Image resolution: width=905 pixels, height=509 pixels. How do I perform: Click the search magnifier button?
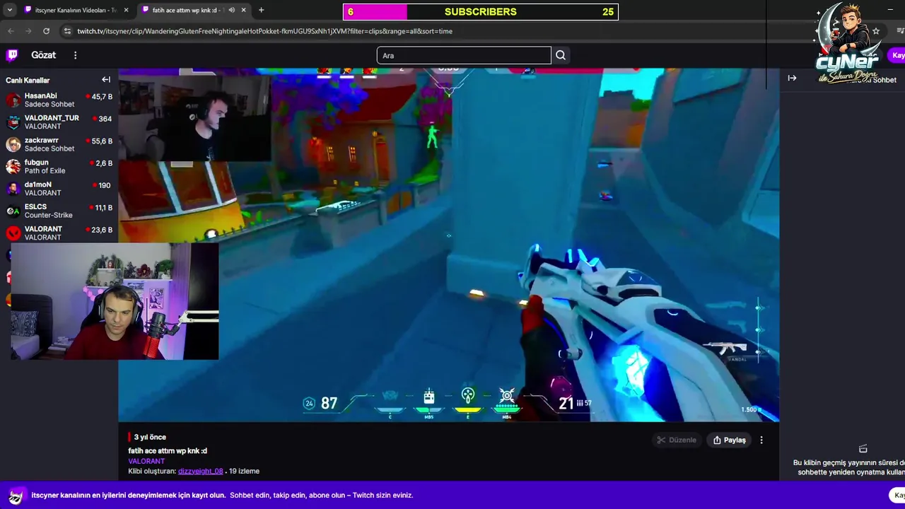click(561, 56)
